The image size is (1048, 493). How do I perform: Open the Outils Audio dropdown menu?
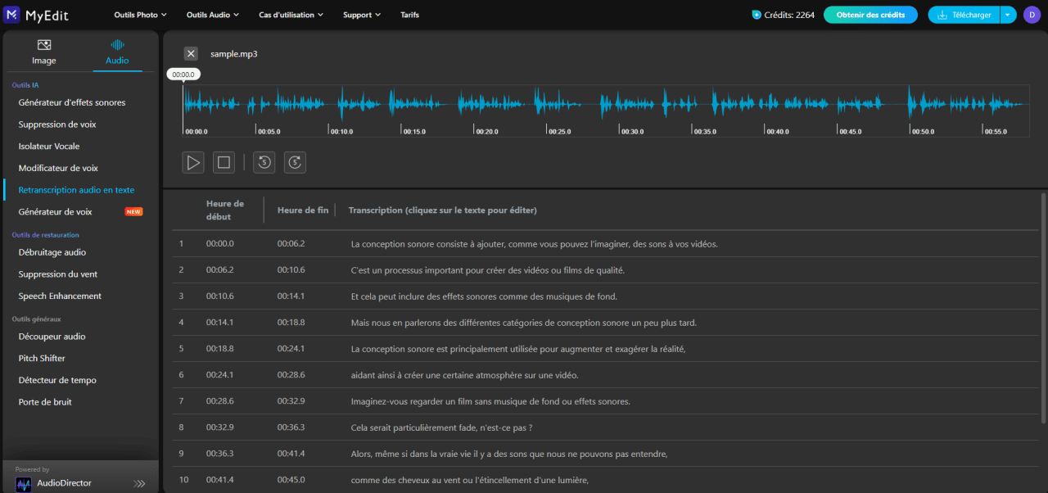(x=213, y=15)
